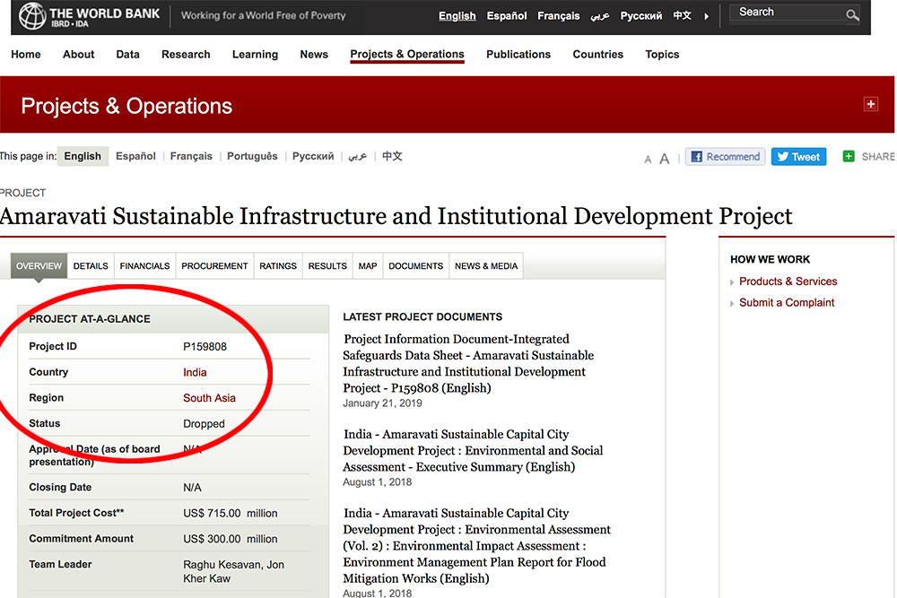Screen dimensions: 897x598
Task: Open the News menu item
Action: pyautogui.click(x=314, y=55)
